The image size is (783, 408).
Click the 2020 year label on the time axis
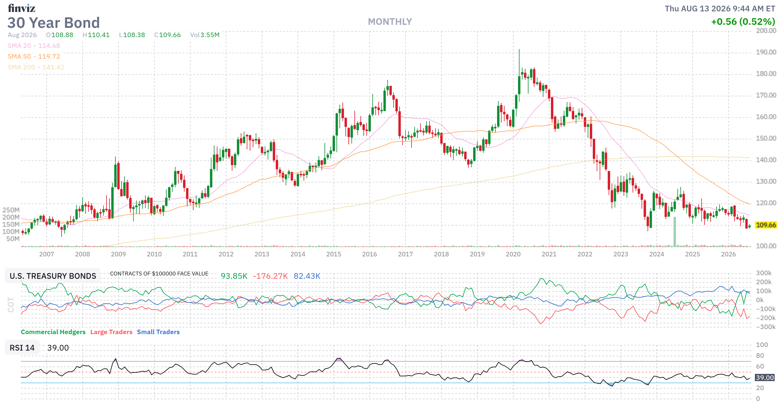[513, 254]
